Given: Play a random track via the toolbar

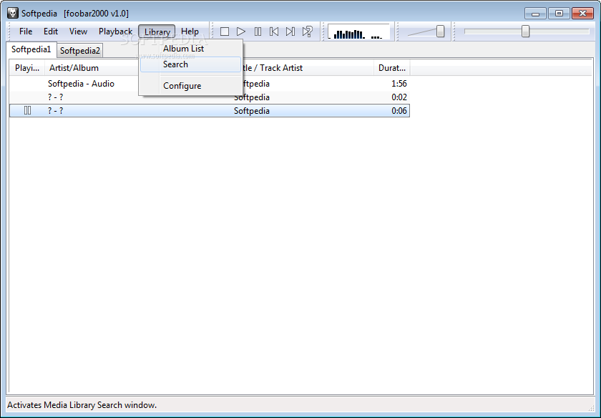Looking at the screenshot, I should [x=308, y=31].
